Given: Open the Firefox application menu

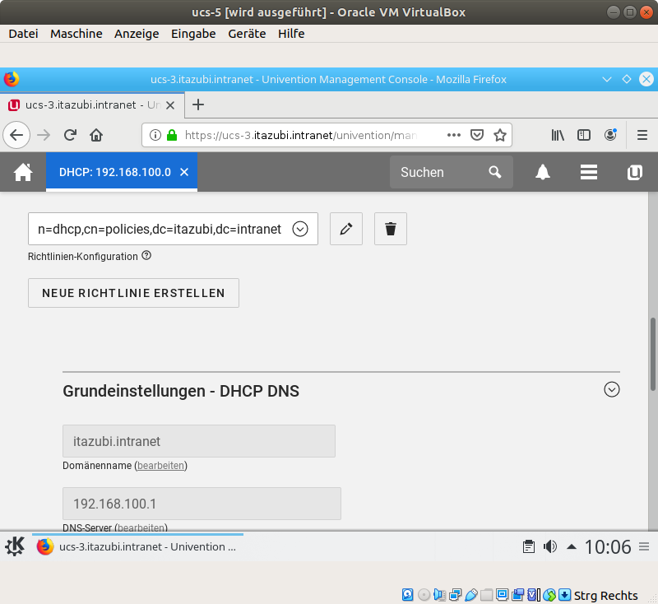Looking at the screenshot, I should coord(642,135).
